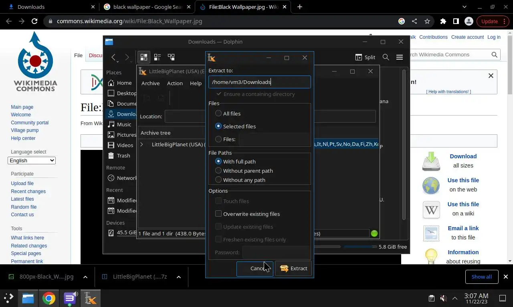Expand the system tray hidden icons arrow
The width and height of the screenshot is (513, 307).
click(455, 298)
